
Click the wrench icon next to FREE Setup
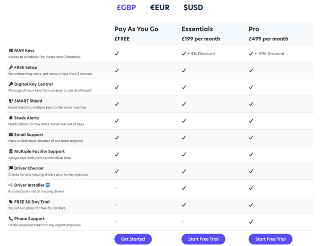click(11, 67)
